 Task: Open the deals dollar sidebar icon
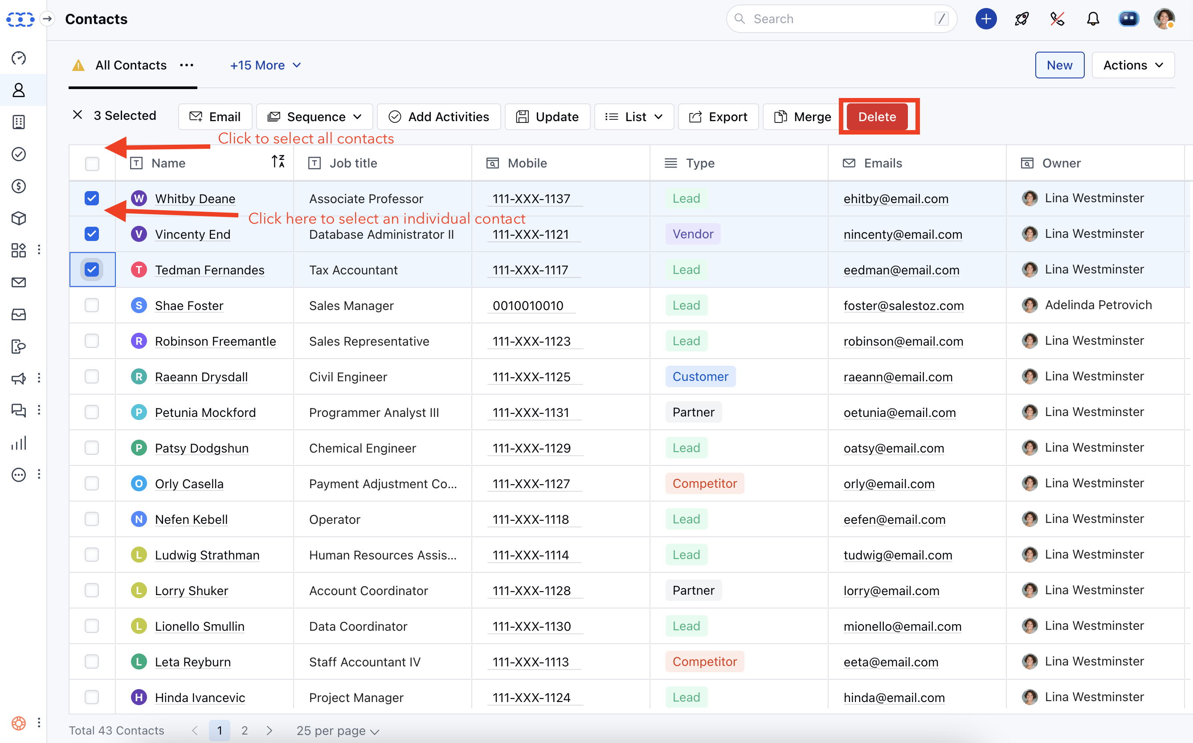[x=19, y=186]
